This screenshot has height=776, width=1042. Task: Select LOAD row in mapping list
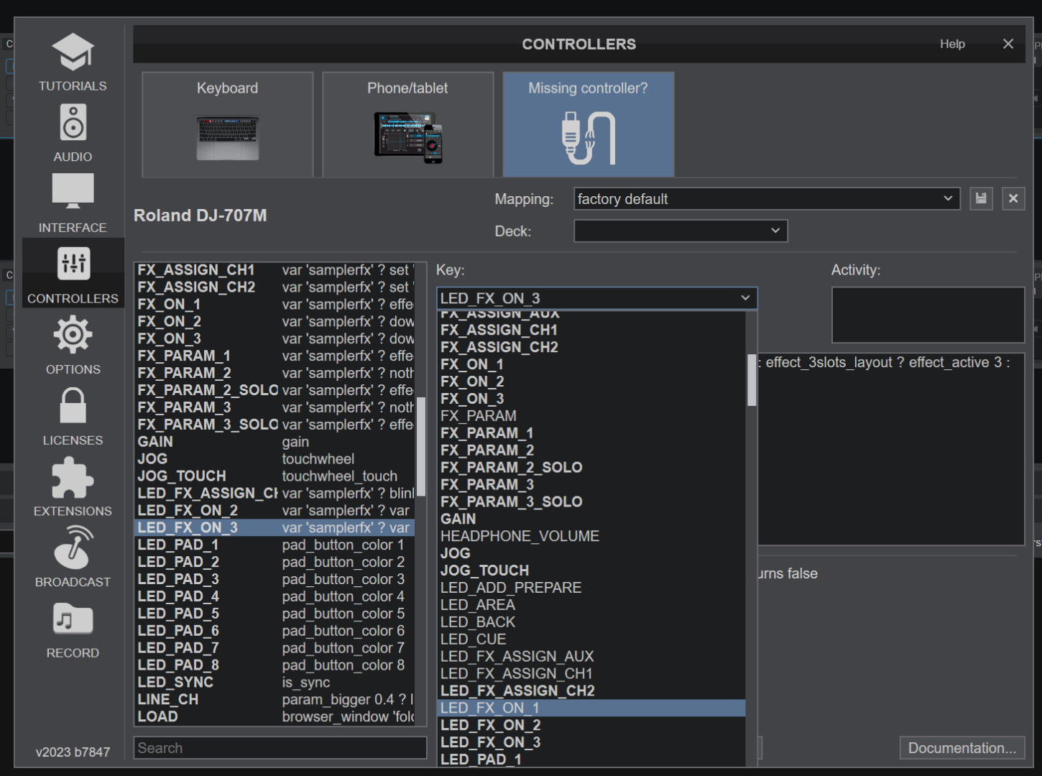(x=276, y=717)
